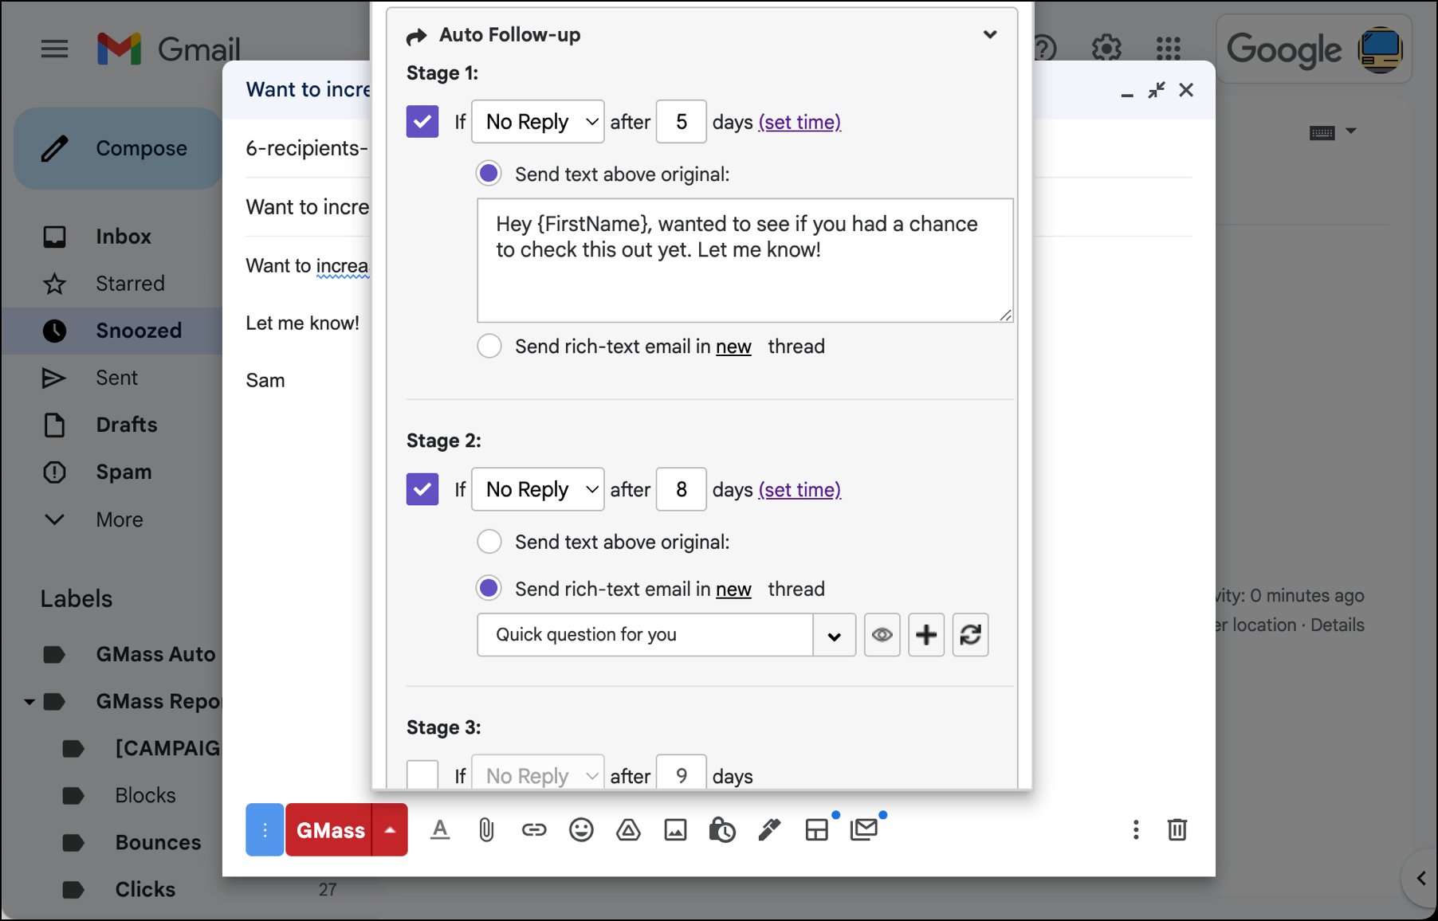Screen dimensions: 1438x921
Task: Open formatting options in compose toolbar
Action: pyautogui.click(x=440, y=830)
